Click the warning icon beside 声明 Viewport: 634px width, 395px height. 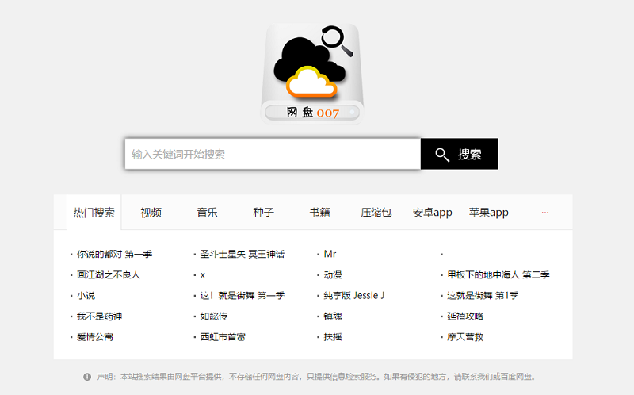[x=87, y=377]
